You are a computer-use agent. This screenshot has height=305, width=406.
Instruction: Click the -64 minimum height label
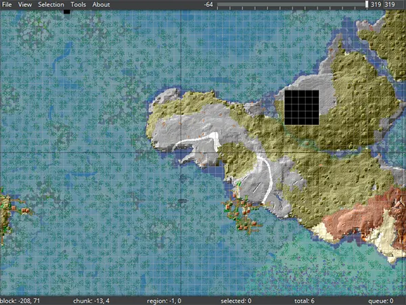tap(209, 5)
